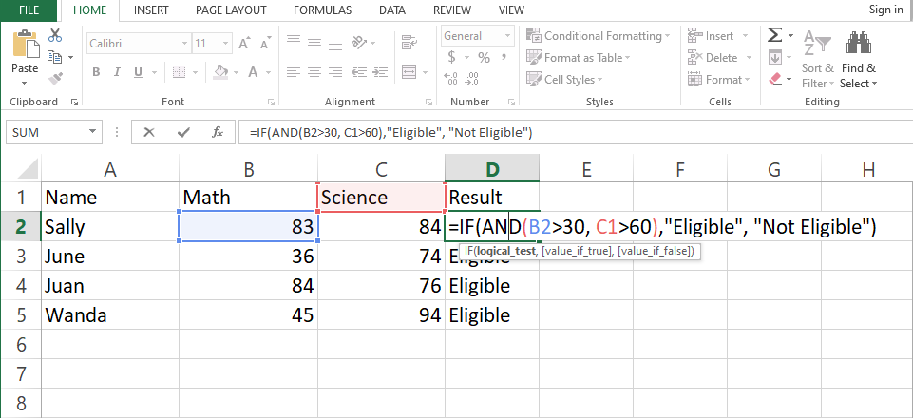Toggle Underline formatting

(x=137, y=72)
